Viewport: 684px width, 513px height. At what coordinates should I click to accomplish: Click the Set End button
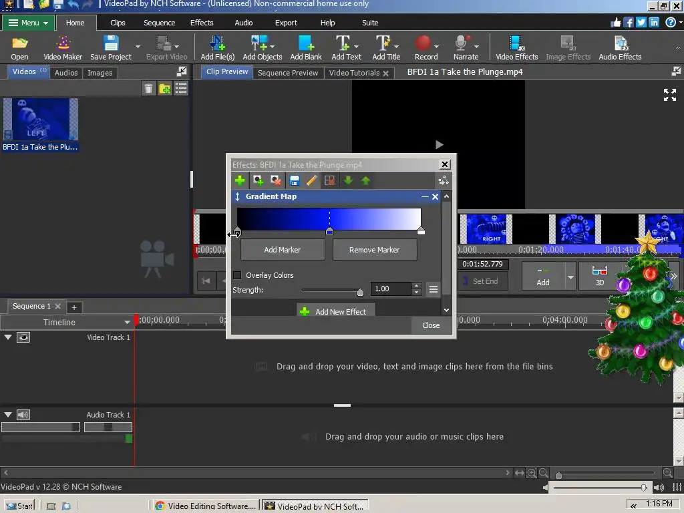(483, 281)
